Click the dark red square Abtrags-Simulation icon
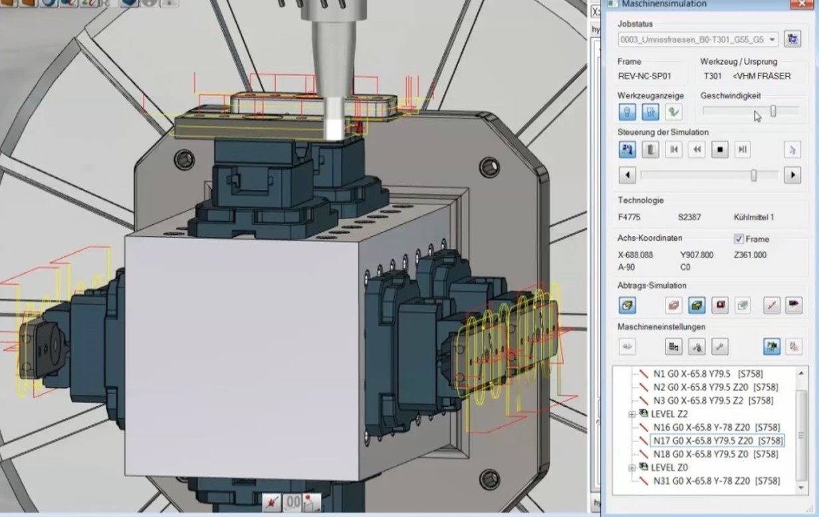Viewport: 819px width, 517px height. [720, 305]
